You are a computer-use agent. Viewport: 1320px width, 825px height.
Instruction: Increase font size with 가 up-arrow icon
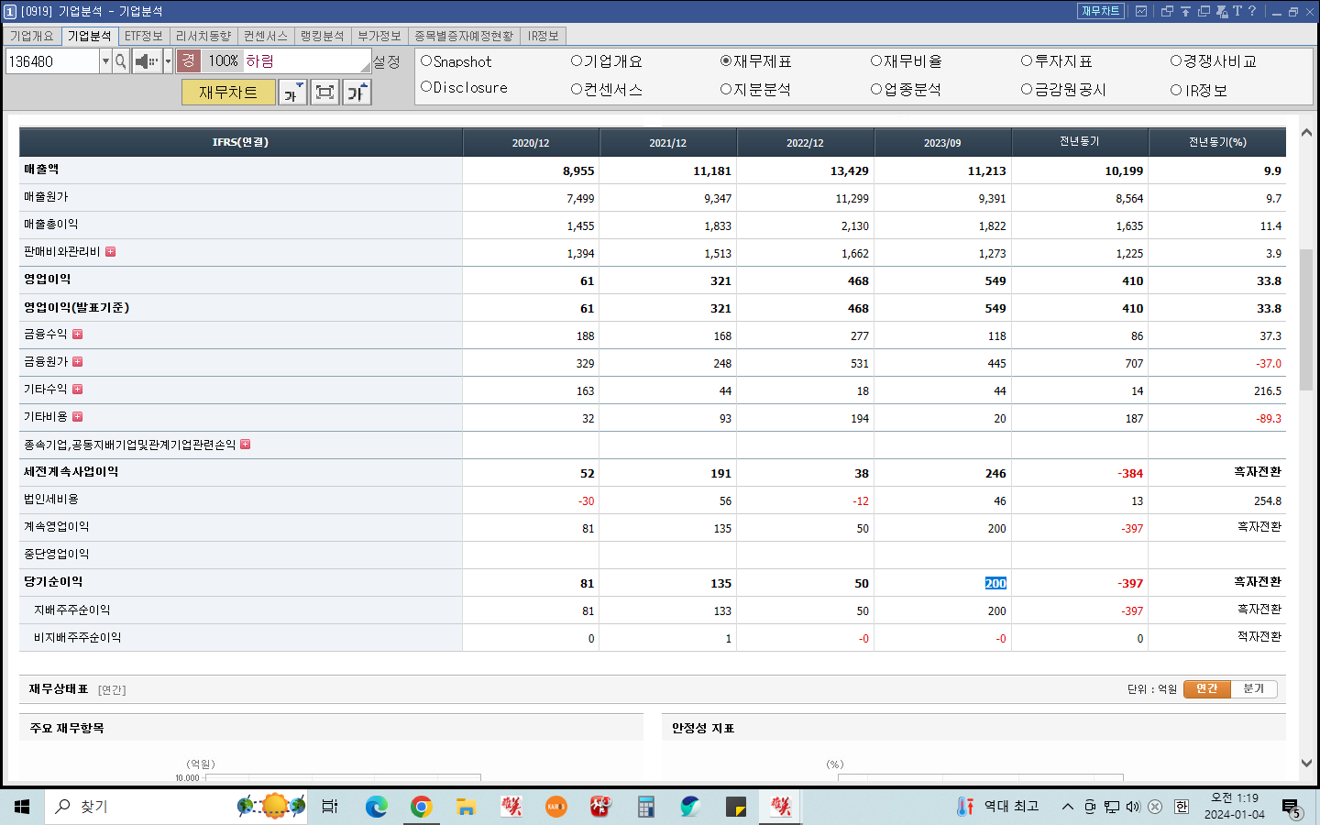357,93
